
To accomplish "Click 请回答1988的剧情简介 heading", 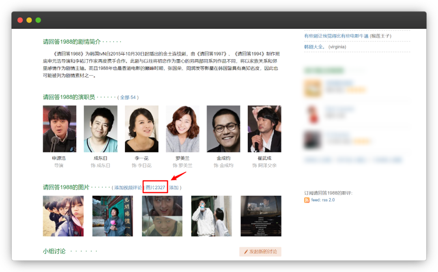I will pyautogui.click(x=71, y=42).
